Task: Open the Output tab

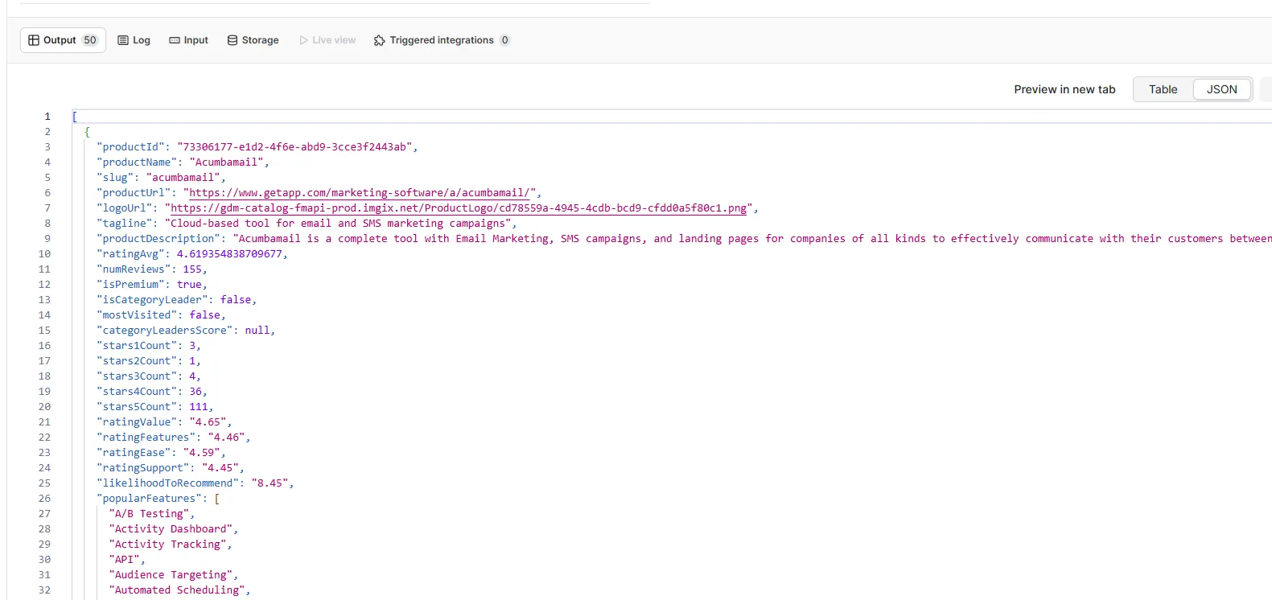Action: click(x=63, y=40)
